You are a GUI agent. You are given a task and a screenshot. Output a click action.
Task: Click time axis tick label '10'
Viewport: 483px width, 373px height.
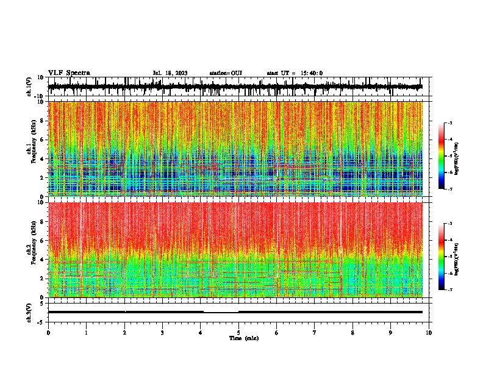pos(429,333)
